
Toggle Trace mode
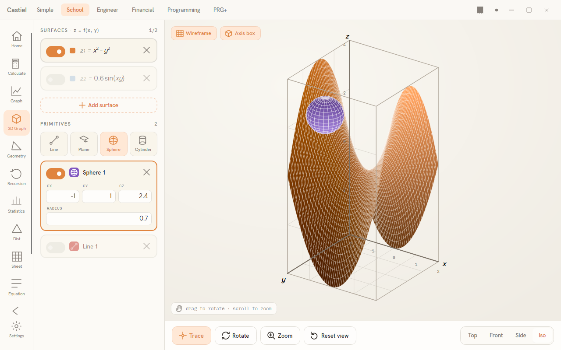(x=192, y=336)
